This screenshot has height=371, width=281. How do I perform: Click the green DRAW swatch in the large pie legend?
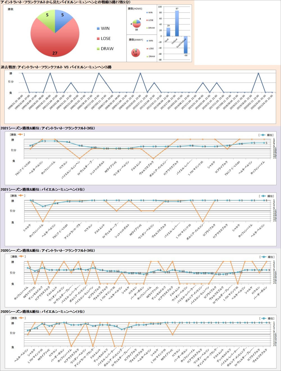[x=98, y=49]
